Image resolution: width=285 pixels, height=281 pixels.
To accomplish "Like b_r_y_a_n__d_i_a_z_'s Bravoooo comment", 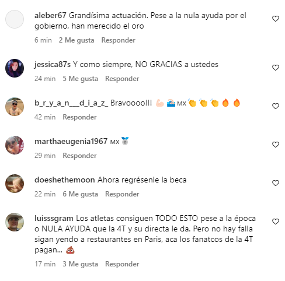I will (276, 106).
